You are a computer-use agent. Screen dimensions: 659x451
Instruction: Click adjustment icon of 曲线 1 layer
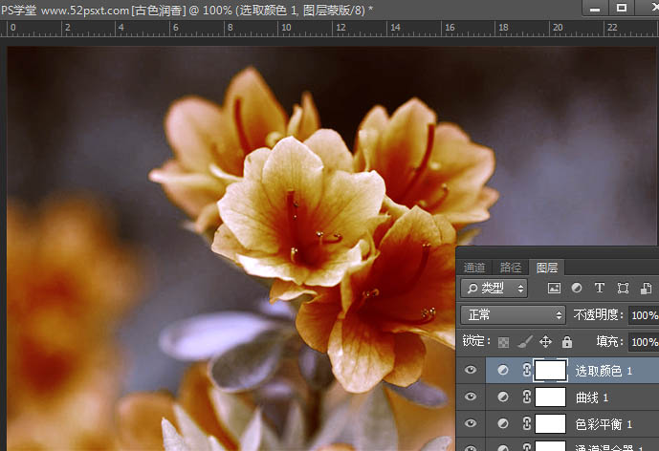click(x=503, y=397)
